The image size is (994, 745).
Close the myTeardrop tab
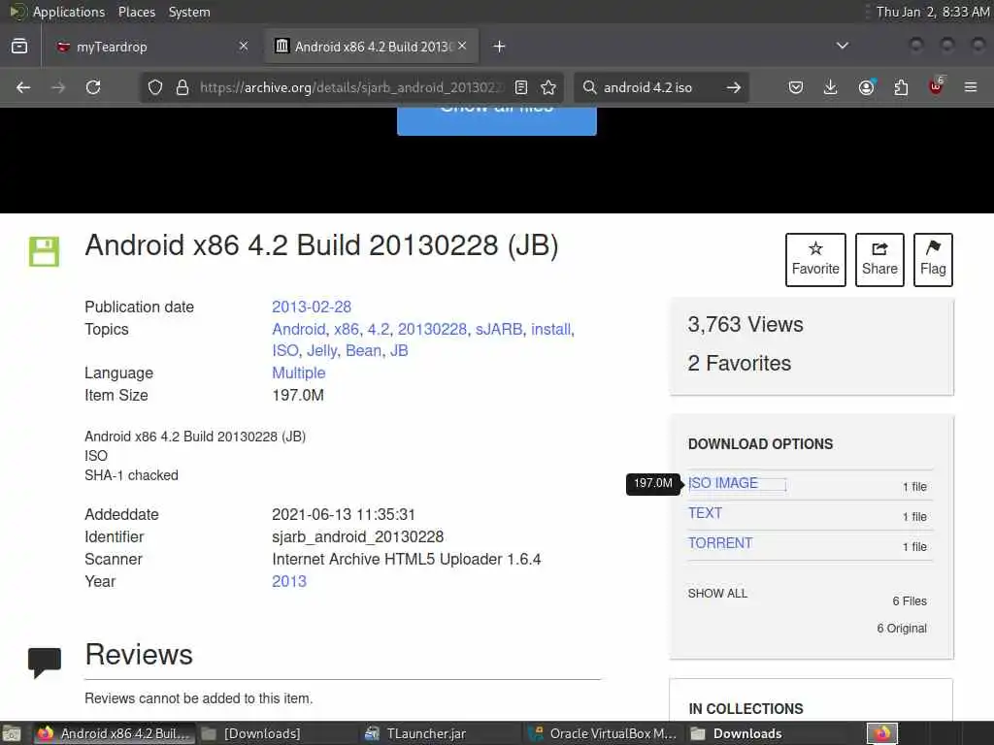coord(244,46)
